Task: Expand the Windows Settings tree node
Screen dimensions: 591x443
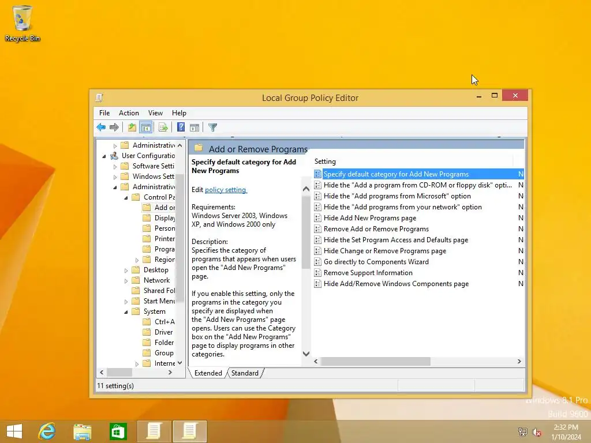Action: [115, 177]
